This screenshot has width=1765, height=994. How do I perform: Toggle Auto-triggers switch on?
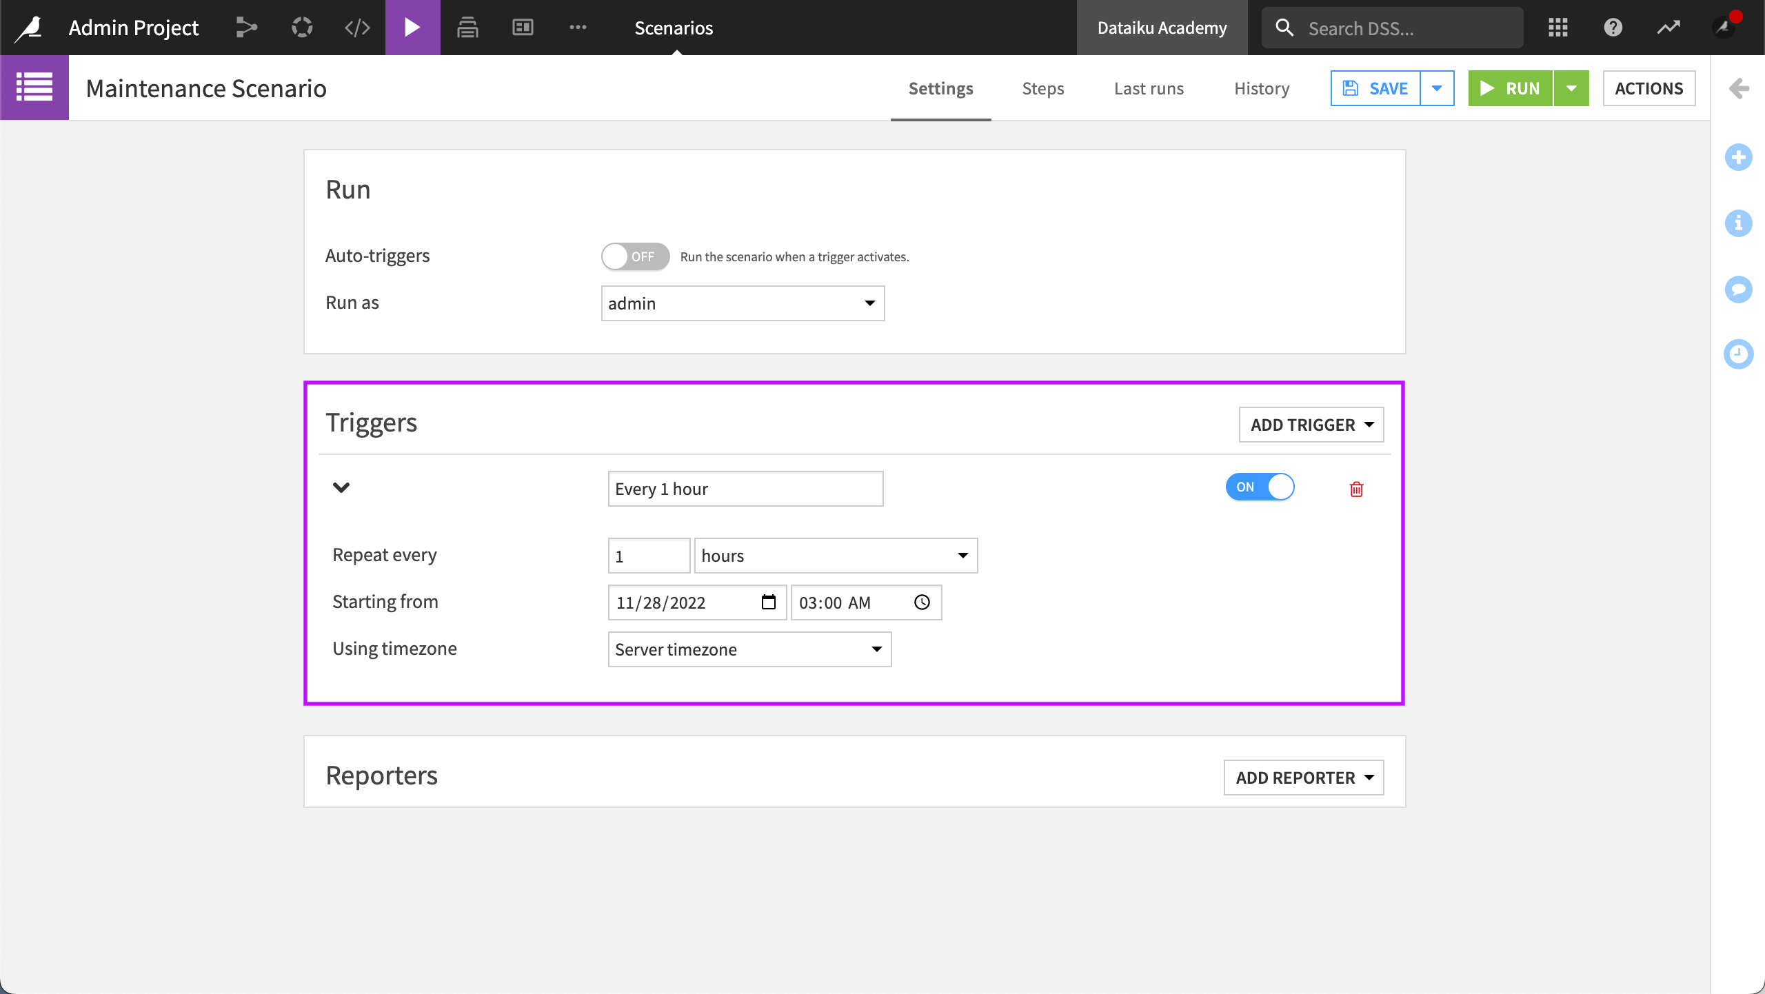point(634,256)
